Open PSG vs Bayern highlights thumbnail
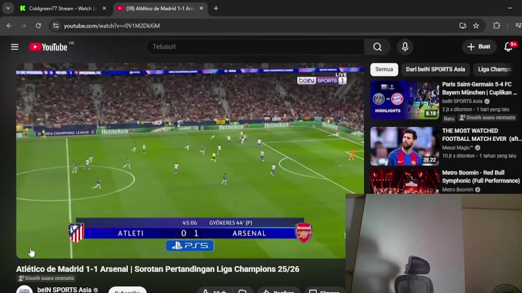Viewport: 522px width, 293px height. coord(405,100)
